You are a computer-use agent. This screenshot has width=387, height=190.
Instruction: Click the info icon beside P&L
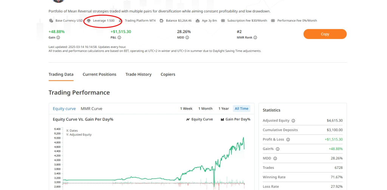(119, 37)
